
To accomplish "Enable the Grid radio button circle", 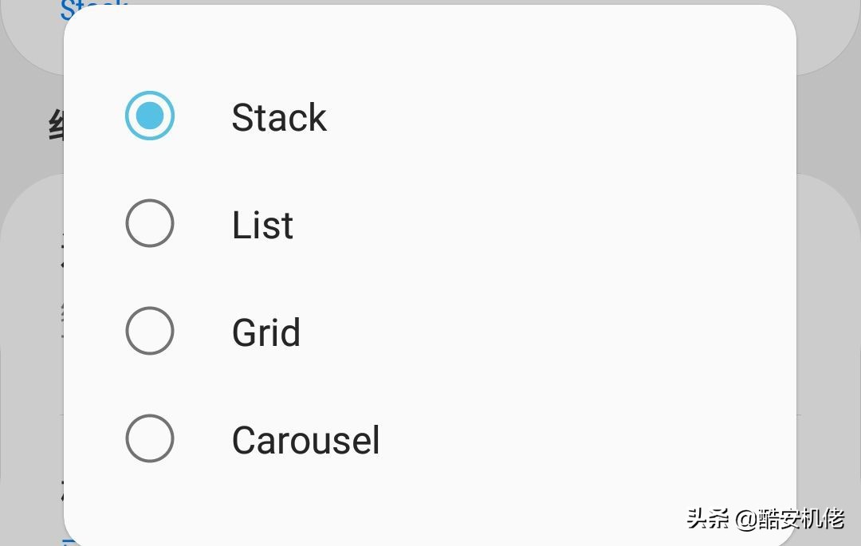I will [150, 331].
